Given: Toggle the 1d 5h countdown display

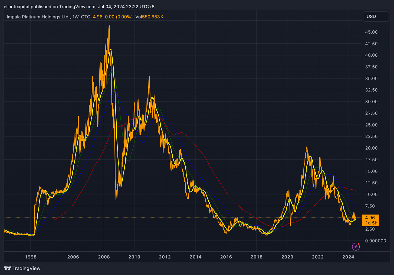Looking at the screenshot, I should coord(370,223).
